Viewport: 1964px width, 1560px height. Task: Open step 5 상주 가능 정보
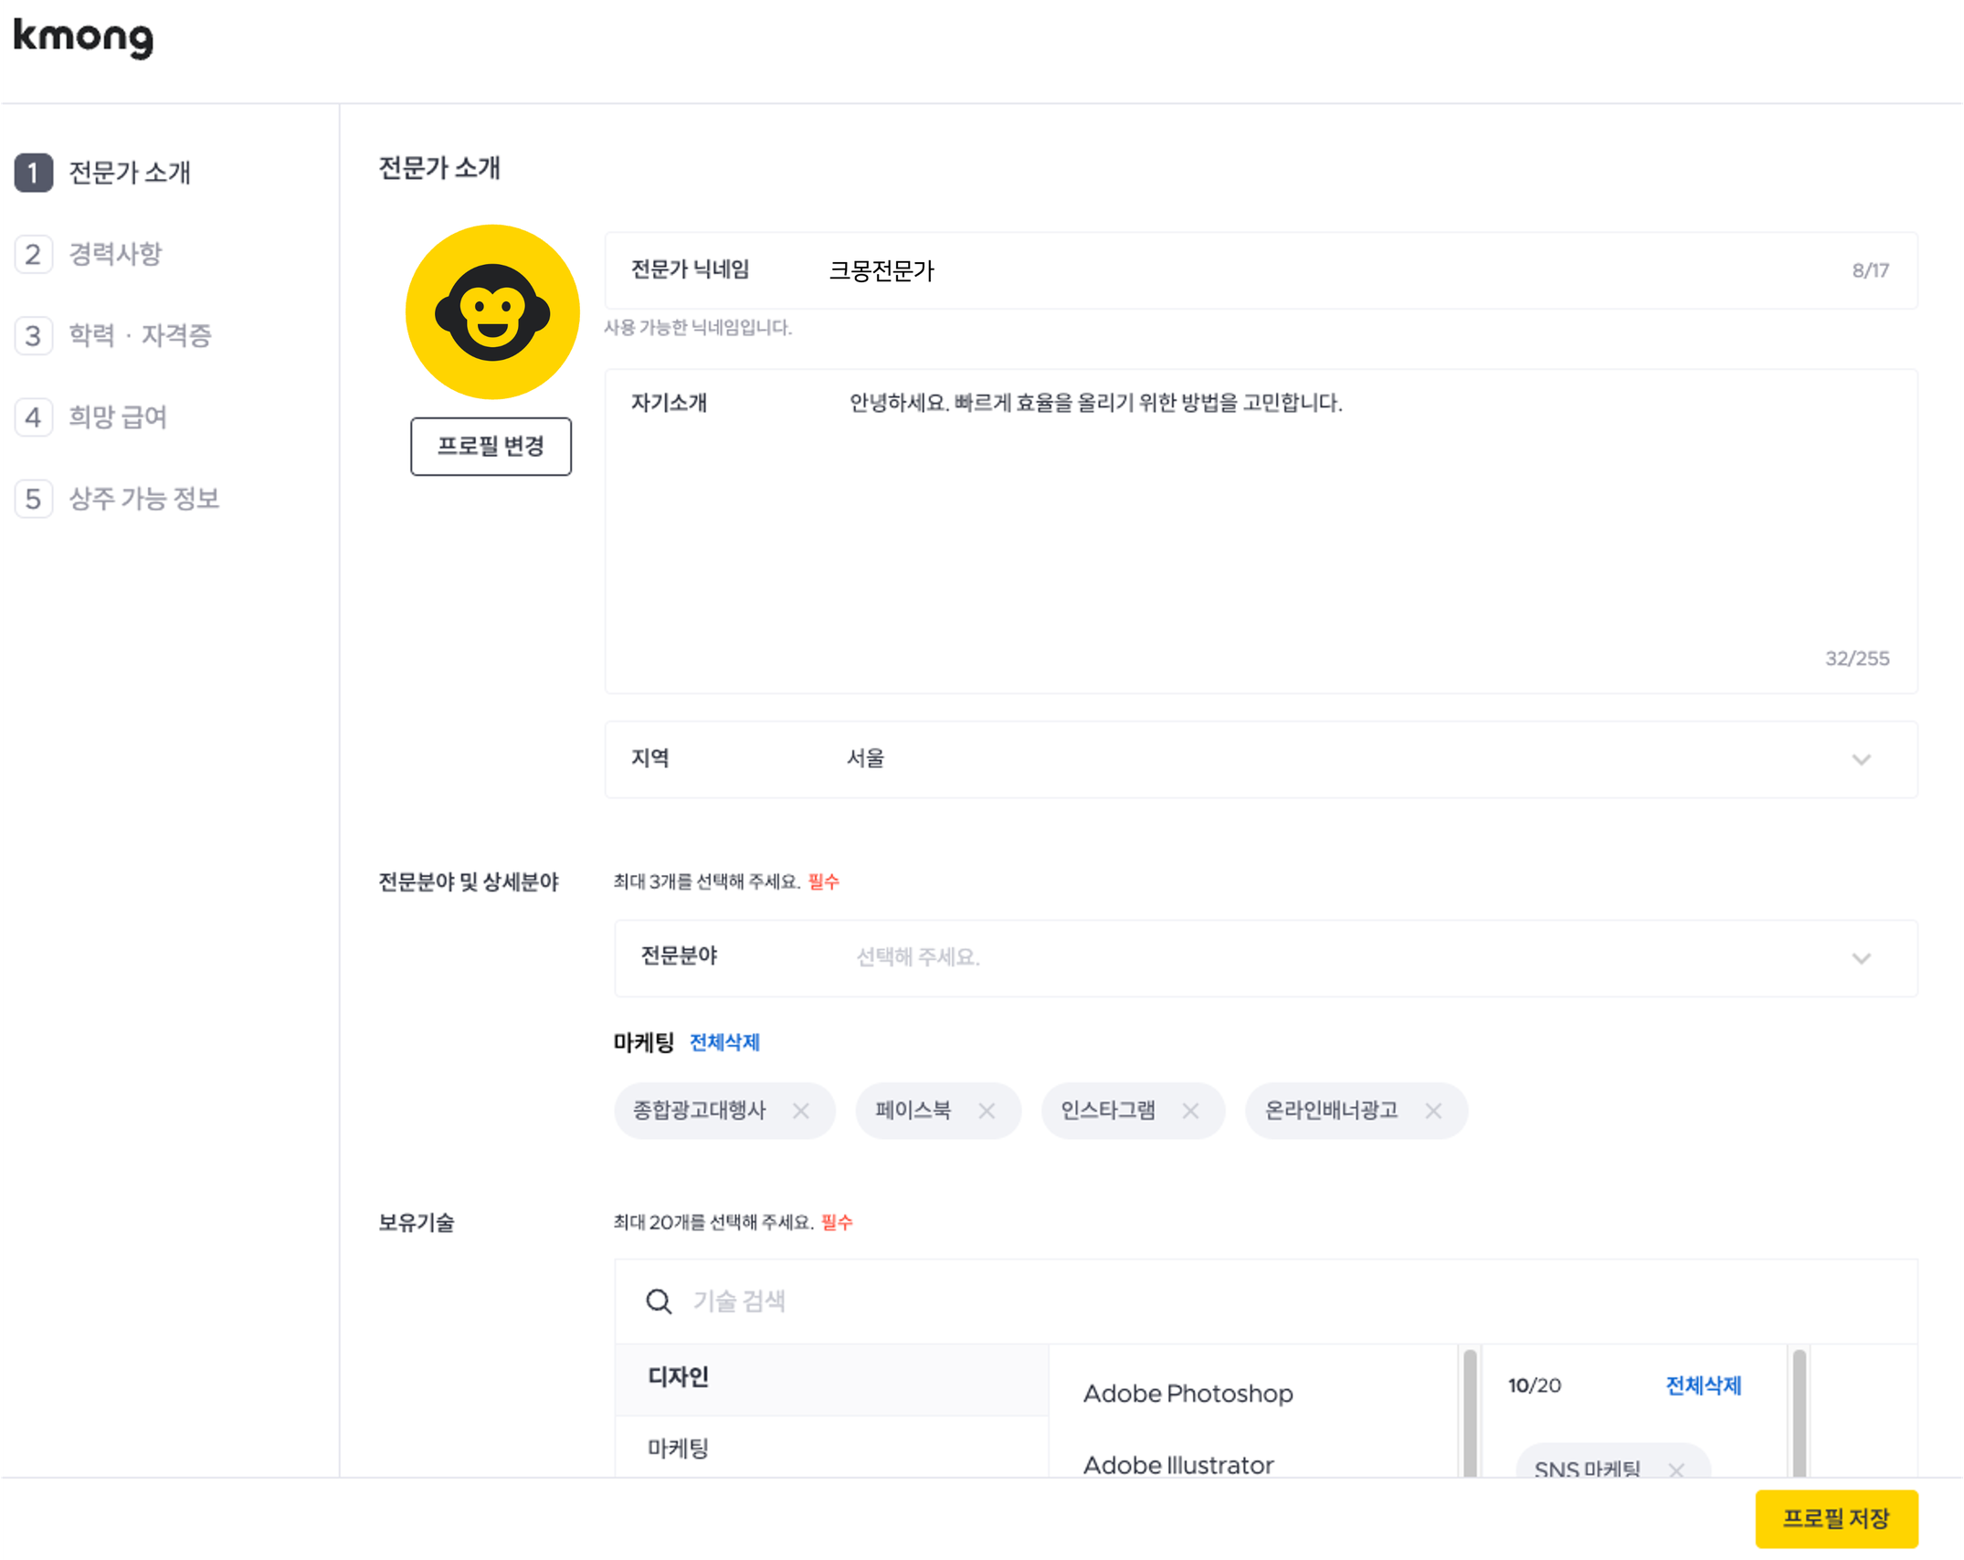click(118, 499)
